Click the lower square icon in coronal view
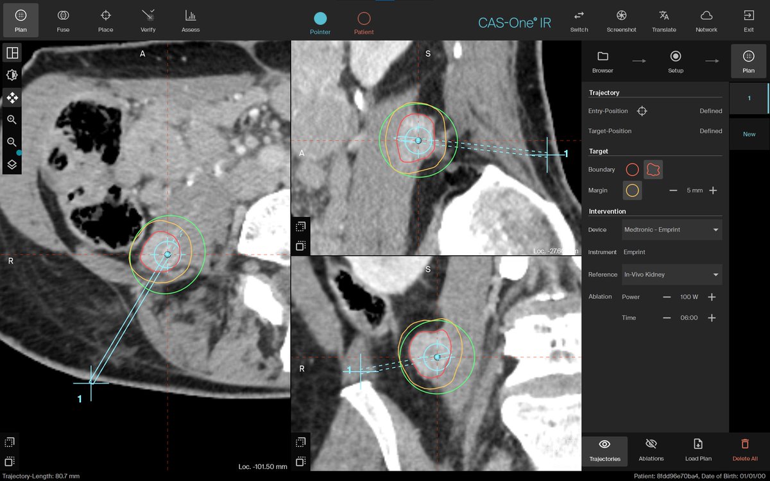770x481 pixels. pyautogui.click(x=300, y=461)
